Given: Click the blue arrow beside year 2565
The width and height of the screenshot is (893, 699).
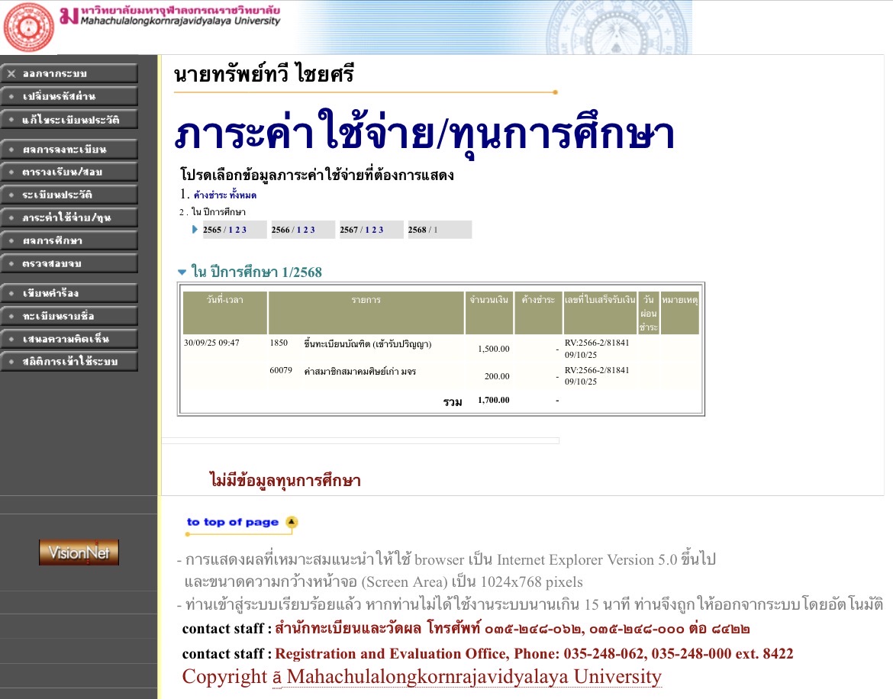Looking at the screenshot, I should 195,230.
